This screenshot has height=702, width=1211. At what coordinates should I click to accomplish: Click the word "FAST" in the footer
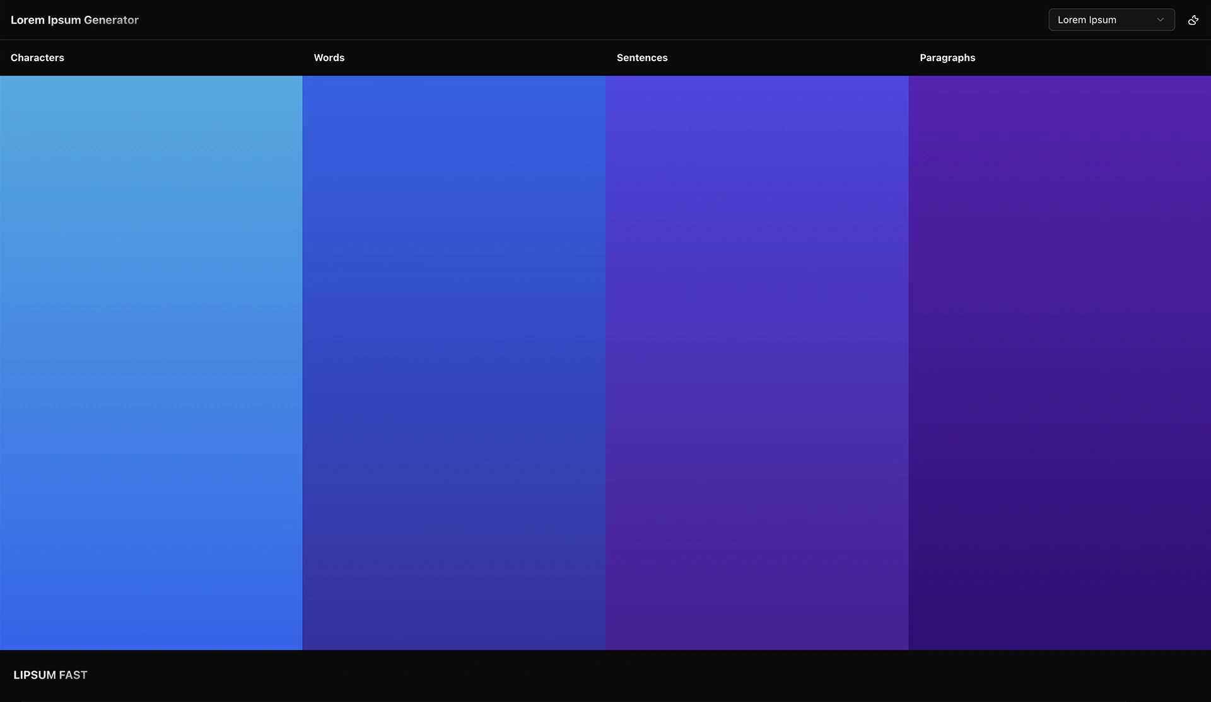click(x=73, y=675)
